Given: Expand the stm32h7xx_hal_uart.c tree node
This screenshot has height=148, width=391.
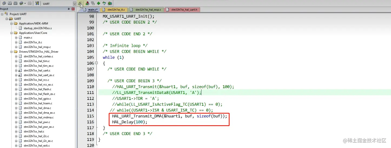Looking at the screenshot, I should 16,70.
